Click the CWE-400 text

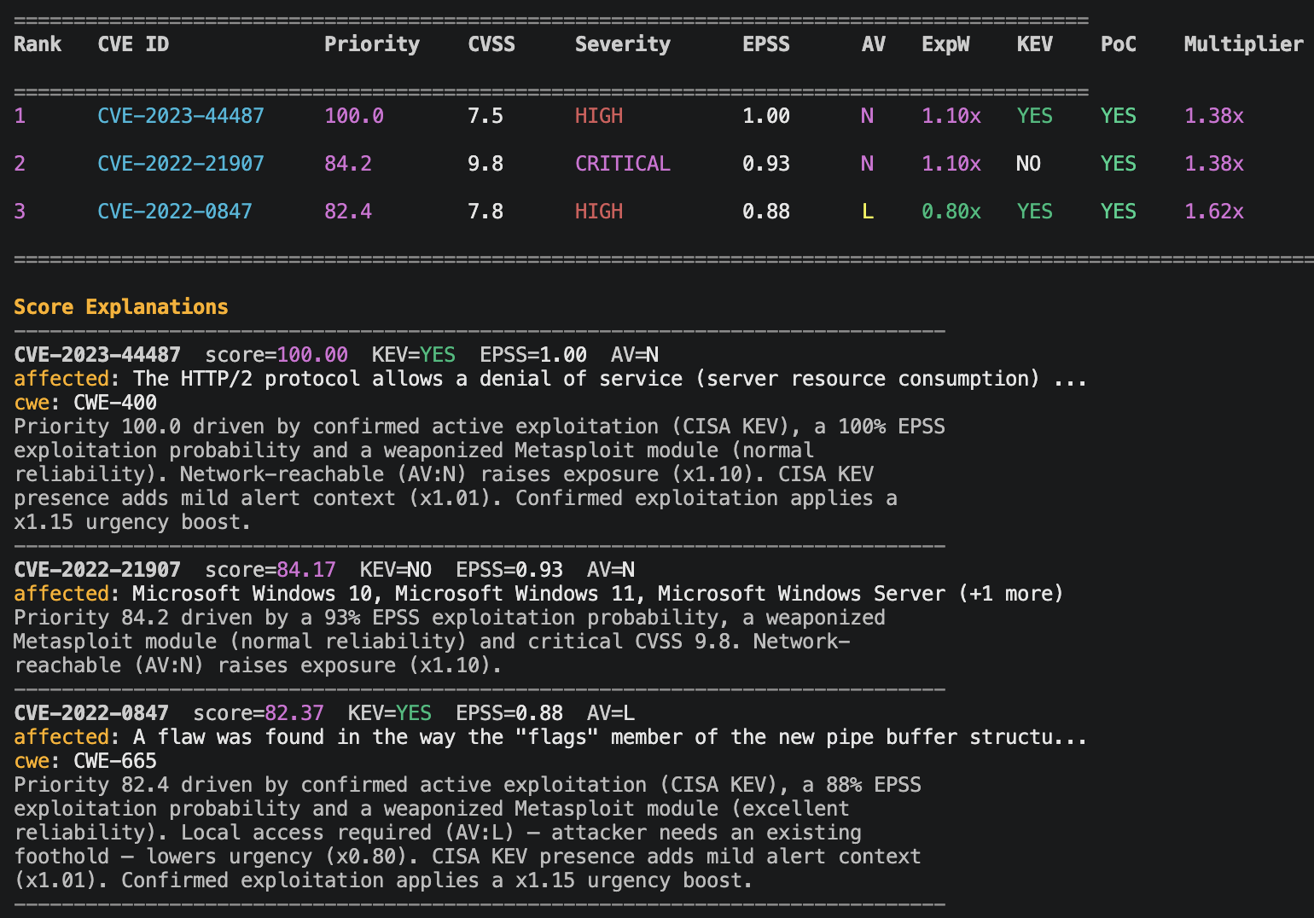coord(115,403)
